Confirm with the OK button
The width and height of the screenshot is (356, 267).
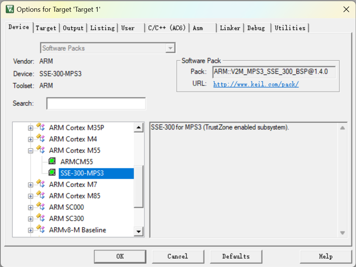click(x=120, y=256)
